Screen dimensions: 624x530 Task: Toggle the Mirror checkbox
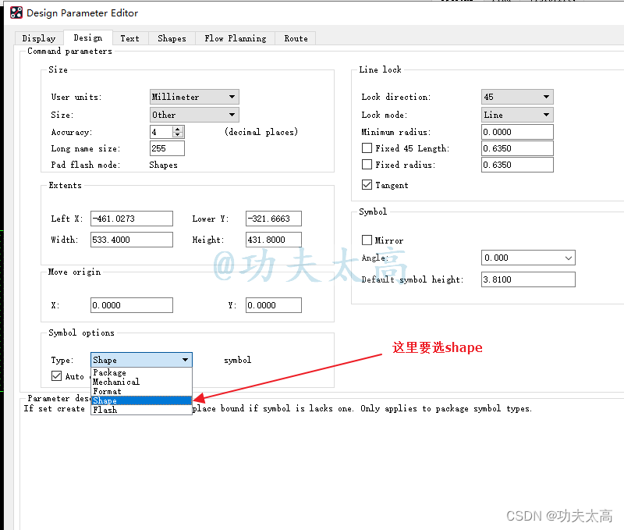[367, 240]
